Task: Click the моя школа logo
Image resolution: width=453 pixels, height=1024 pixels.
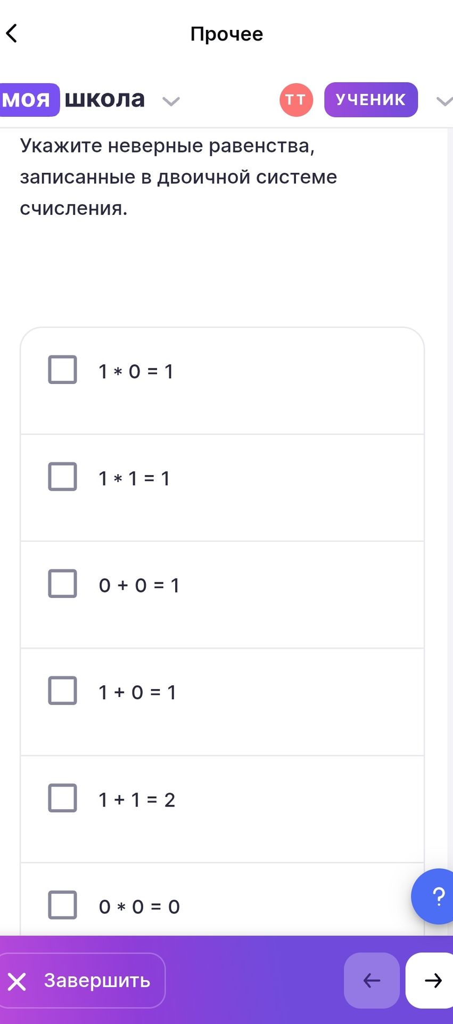Action: 73,100
